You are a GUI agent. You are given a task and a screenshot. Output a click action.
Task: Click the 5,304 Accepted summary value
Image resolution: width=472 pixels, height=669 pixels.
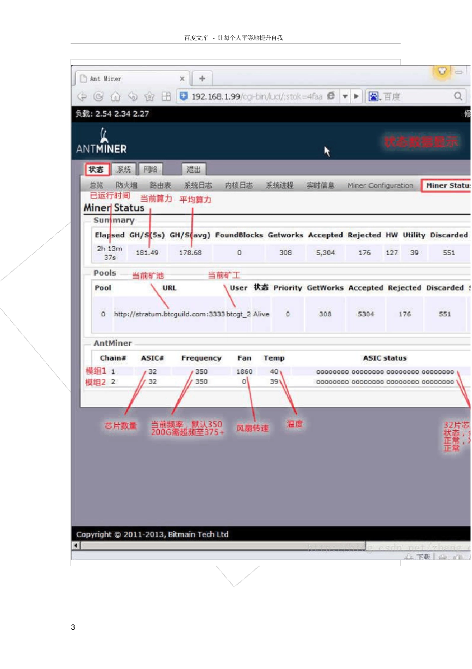click(x=325, y=253)
